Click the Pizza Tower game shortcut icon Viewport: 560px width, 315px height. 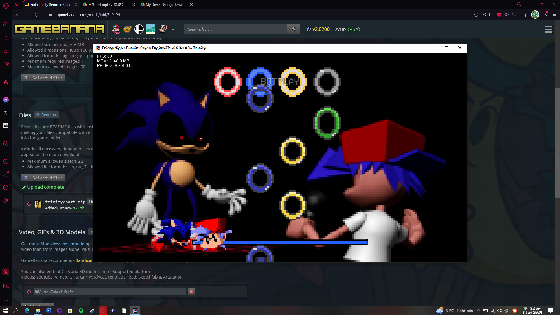point(163,29)
